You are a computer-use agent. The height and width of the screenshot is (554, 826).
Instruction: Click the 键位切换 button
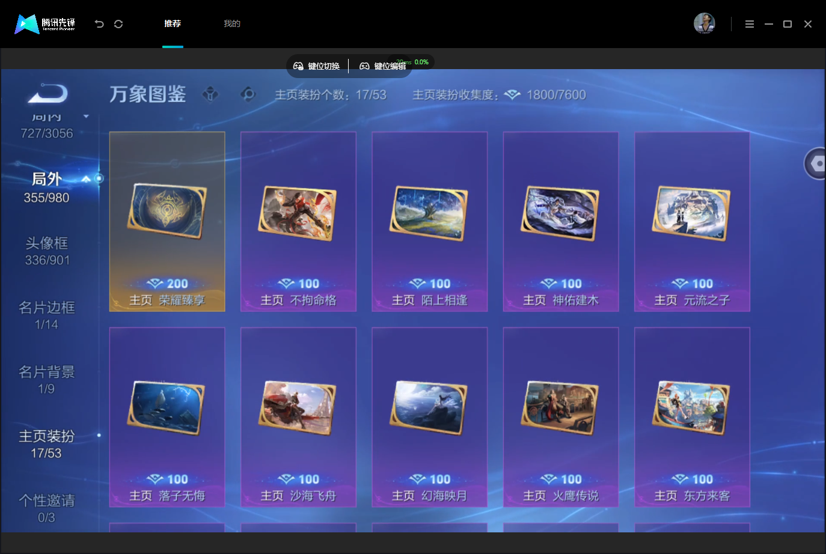[x=317, y=66]
